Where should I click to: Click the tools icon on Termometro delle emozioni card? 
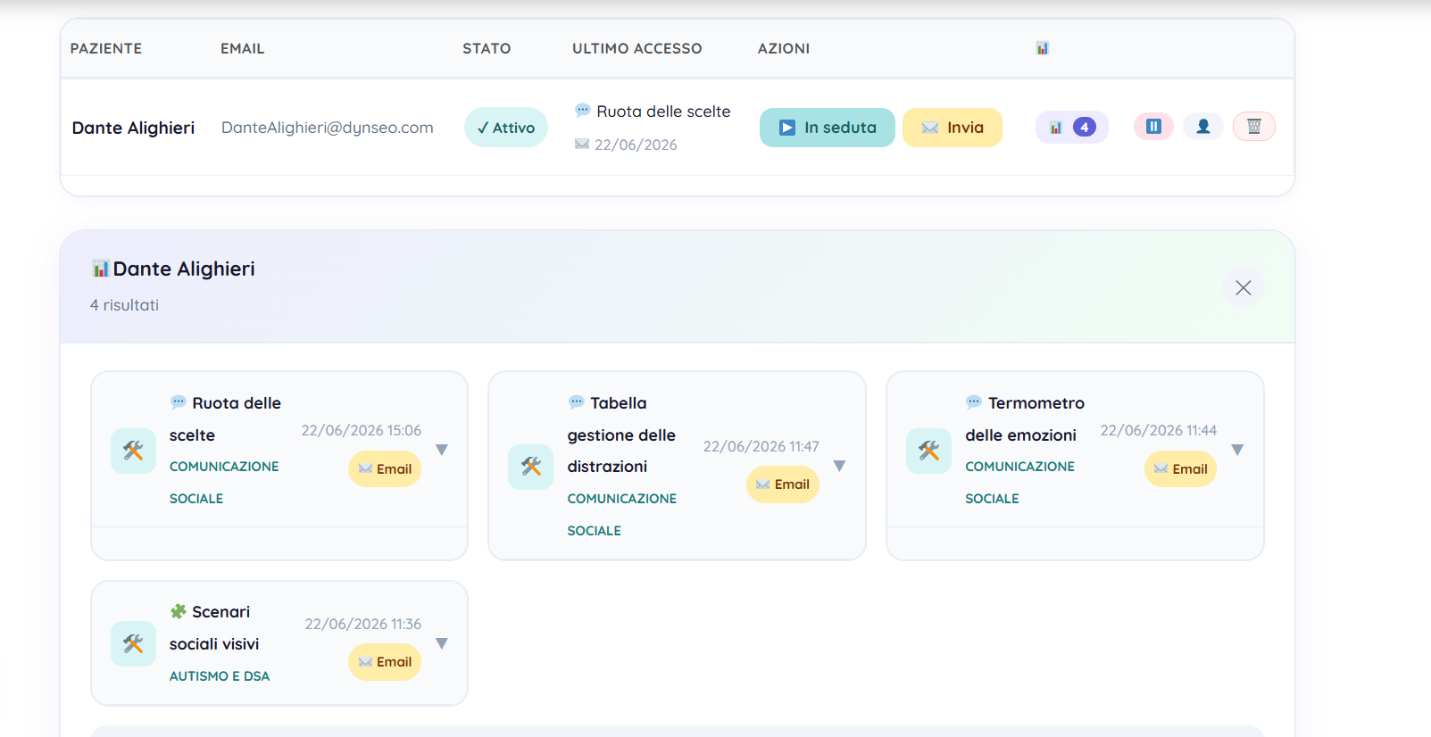928,451
